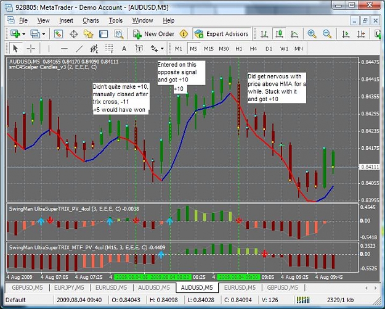385x309 pixels.
Task: Select the trendline drawing tool
Action: 79,49
